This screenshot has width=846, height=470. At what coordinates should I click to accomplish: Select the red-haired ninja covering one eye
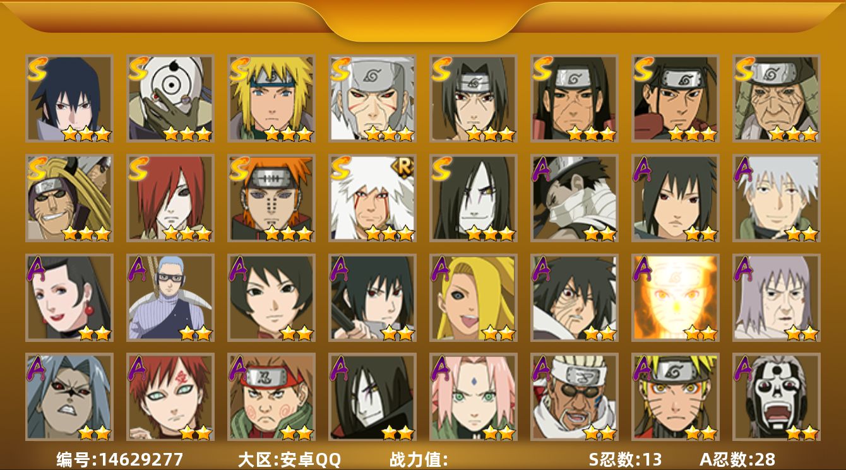click(x=170, y=197)
